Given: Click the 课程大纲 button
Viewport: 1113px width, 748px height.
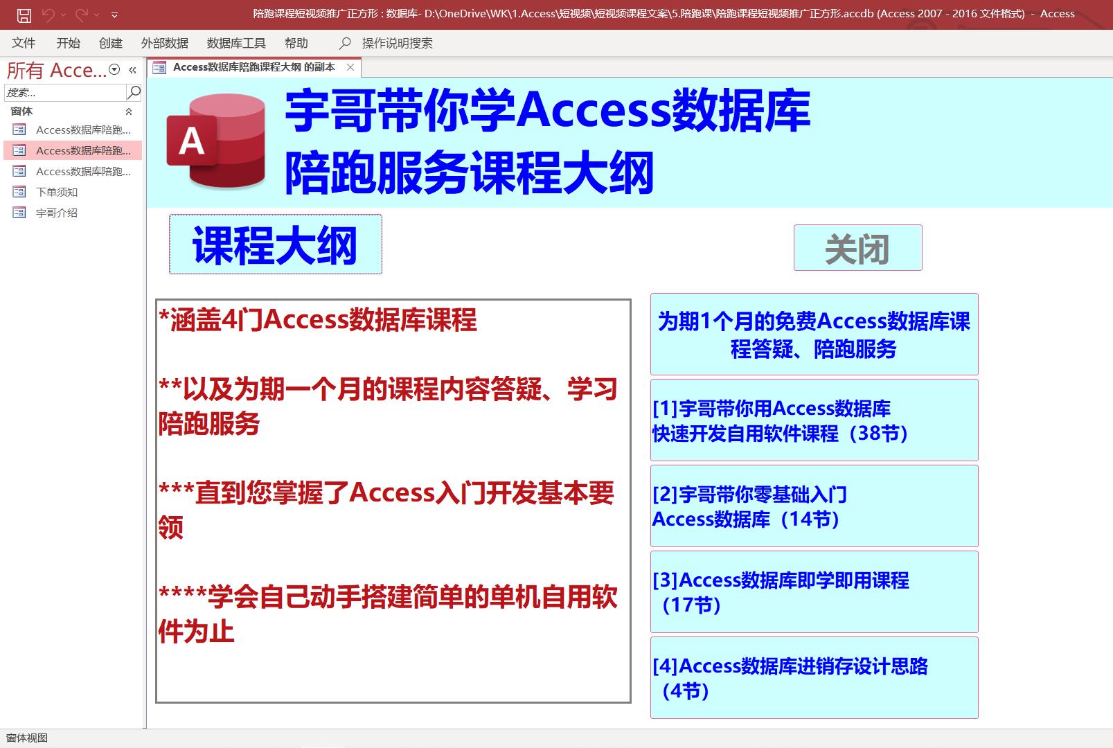Looking at the screenshot, I should pos(276,244).
